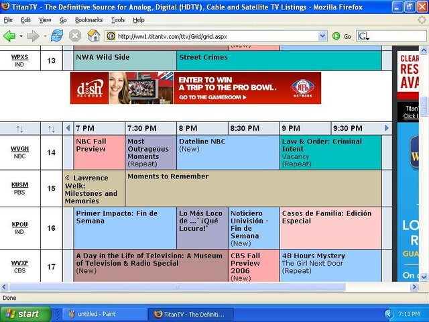The image size is (429, 322).
Task: Select the Most Outrageous Moments program
Action: click(151, 152)
